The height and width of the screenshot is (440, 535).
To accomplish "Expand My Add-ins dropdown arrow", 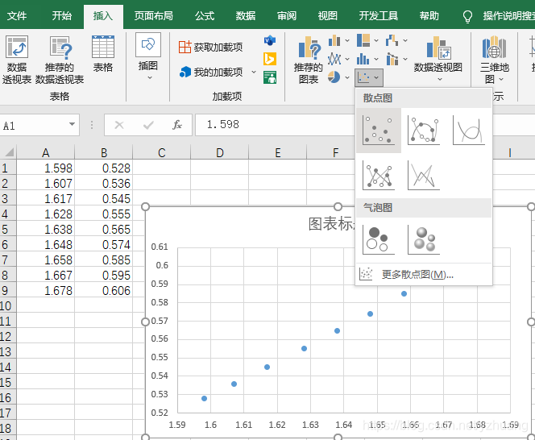I will pyautogui.click(x=254, y=72).
